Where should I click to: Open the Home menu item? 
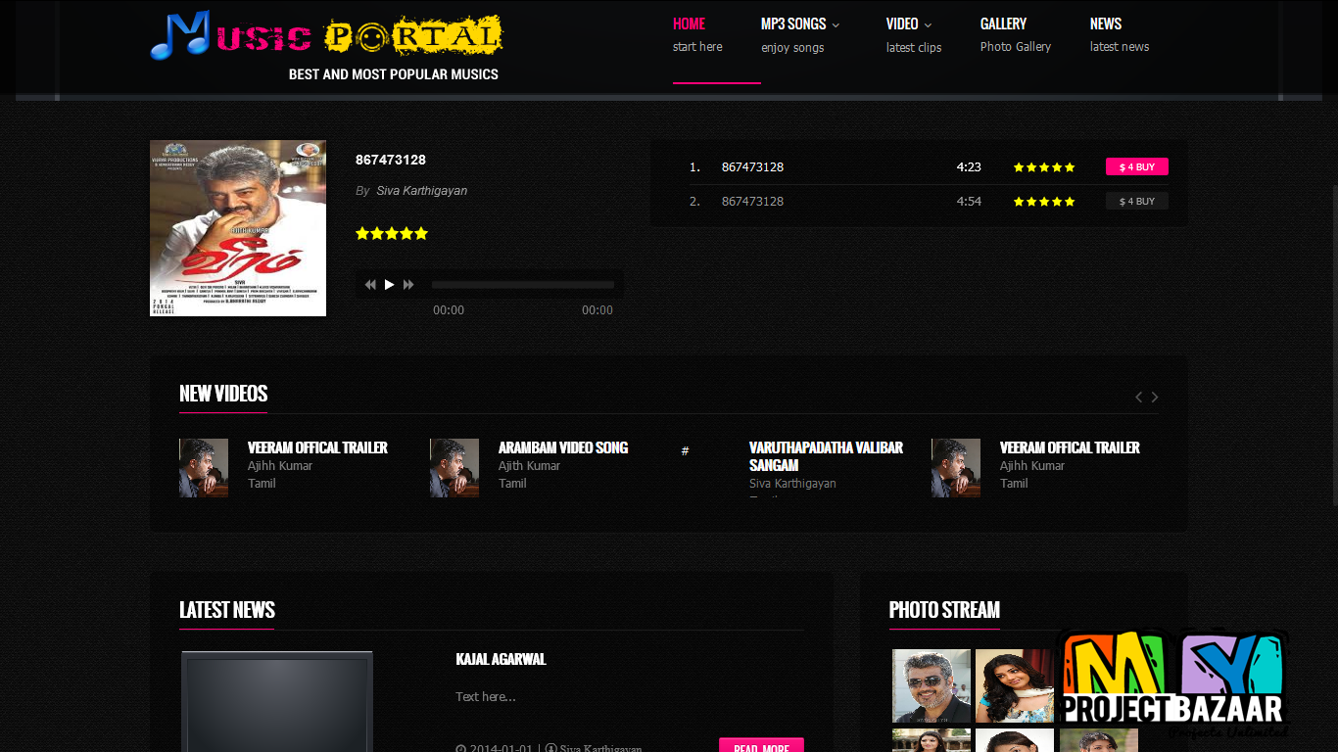click(x=689, y=24)
